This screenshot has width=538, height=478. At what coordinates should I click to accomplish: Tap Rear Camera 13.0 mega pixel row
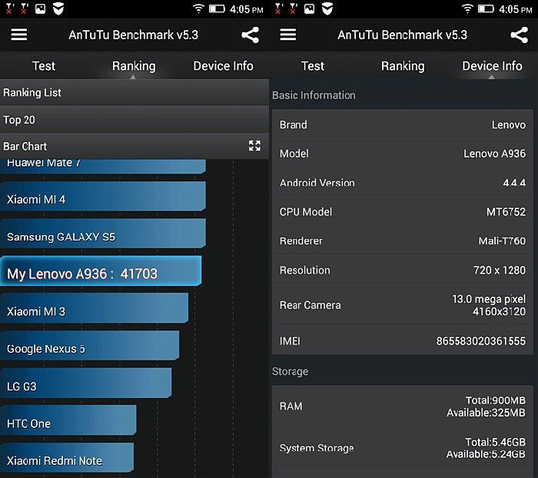tap(403, 305)
